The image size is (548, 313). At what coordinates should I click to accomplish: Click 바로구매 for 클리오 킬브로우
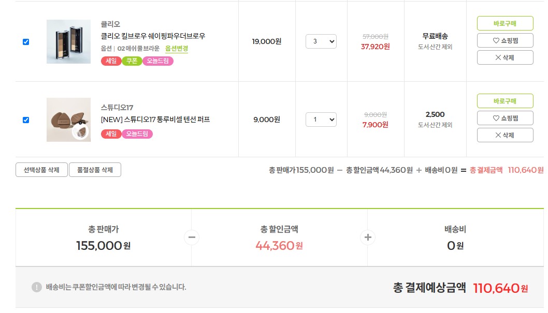(x=504, y=23)
